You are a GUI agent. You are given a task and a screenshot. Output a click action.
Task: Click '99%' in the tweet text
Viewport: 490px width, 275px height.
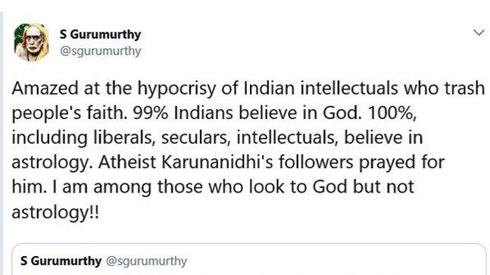(x=151, y=113)
